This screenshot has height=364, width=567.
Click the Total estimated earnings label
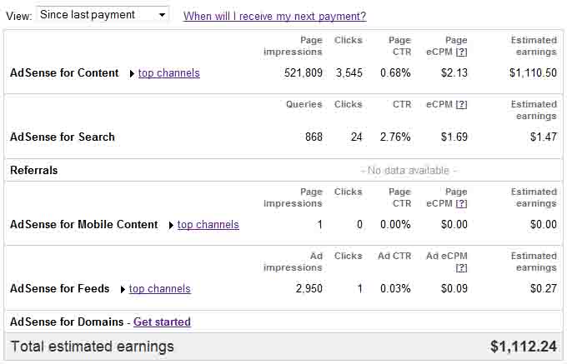(93, 347)
